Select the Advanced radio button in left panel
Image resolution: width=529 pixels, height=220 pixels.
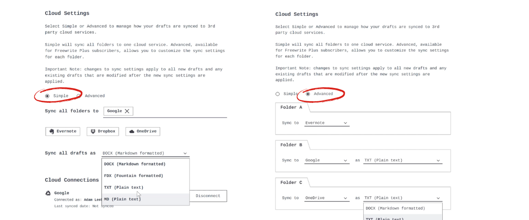pyautogui.click(x=79, y=96)
